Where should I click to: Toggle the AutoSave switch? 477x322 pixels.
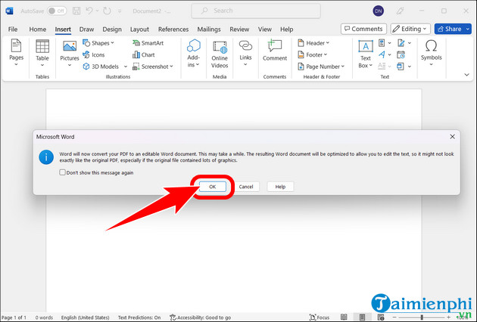coord(58,11)
